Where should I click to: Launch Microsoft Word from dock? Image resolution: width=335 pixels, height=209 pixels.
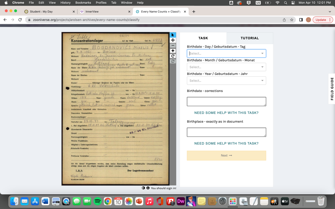[45, 201]
